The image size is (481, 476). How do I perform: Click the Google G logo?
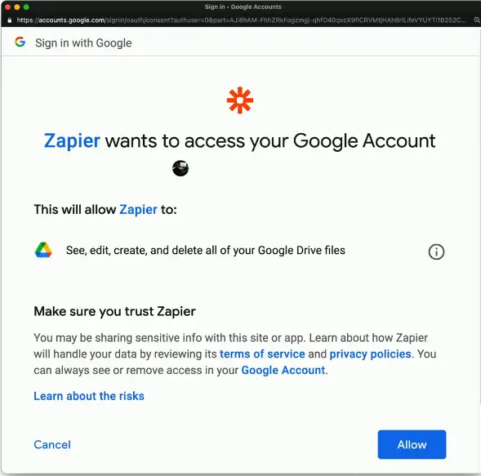click(x=20, y=42)
